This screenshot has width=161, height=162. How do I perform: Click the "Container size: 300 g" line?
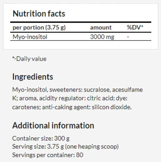pos(41,138)
